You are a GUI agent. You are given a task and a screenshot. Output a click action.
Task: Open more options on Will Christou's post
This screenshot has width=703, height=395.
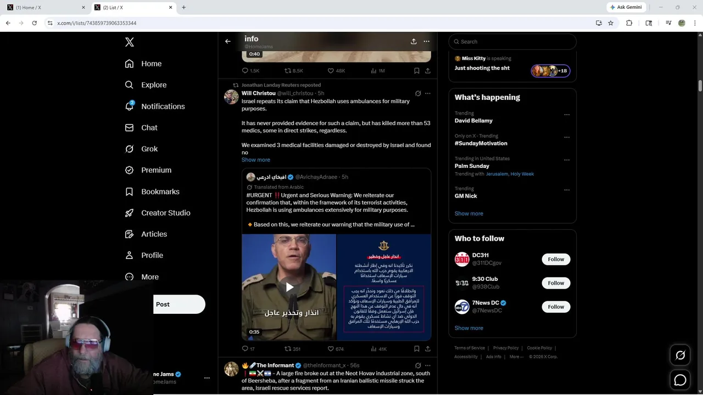[428, 93]
